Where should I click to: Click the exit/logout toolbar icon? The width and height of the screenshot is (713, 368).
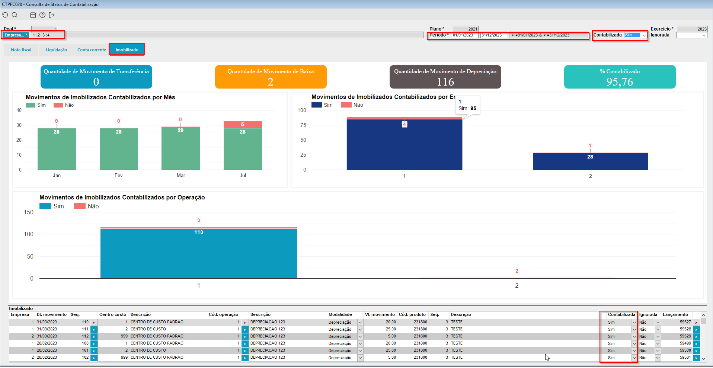[x=52, y=15]
